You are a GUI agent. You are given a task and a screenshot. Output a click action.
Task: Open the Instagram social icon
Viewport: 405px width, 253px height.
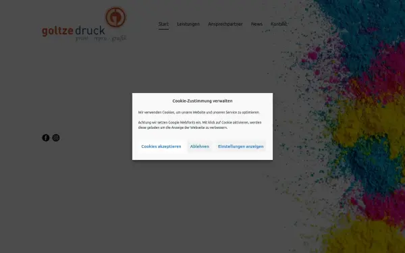pyautogui.click(x=56, y=138)
